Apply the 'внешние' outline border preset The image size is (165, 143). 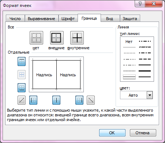[x=57, y=38]
